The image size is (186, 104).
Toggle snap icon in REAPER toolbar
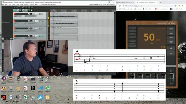(29, 10)
